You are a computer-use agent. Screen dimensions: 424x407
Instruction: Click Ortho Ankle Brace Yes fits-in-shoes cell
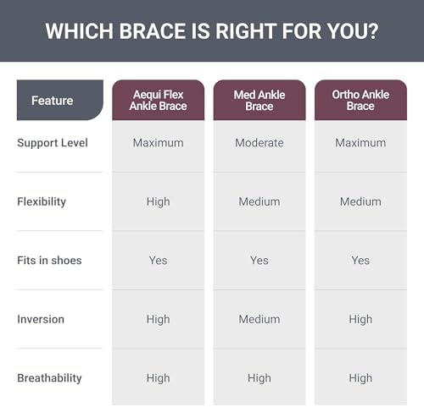360,261
